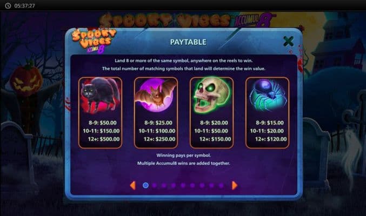
Task: Click the PAYTABLE heading
Action: tap(188, 42)
